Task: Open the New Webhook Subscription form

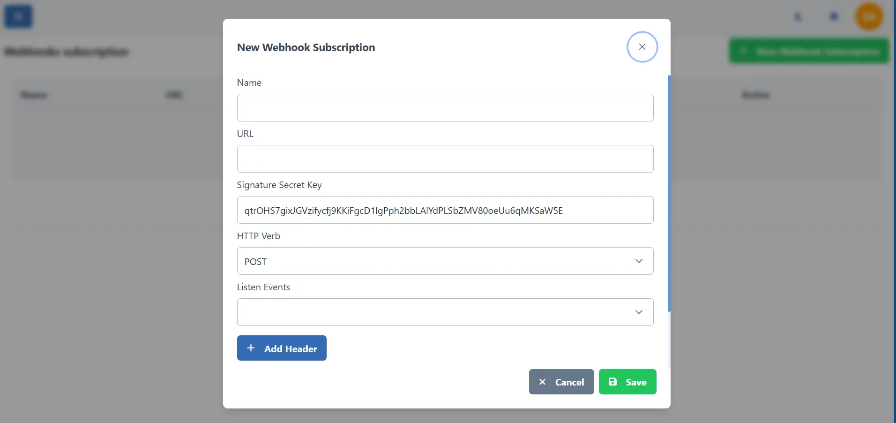Action: click(x=808, y=51)
